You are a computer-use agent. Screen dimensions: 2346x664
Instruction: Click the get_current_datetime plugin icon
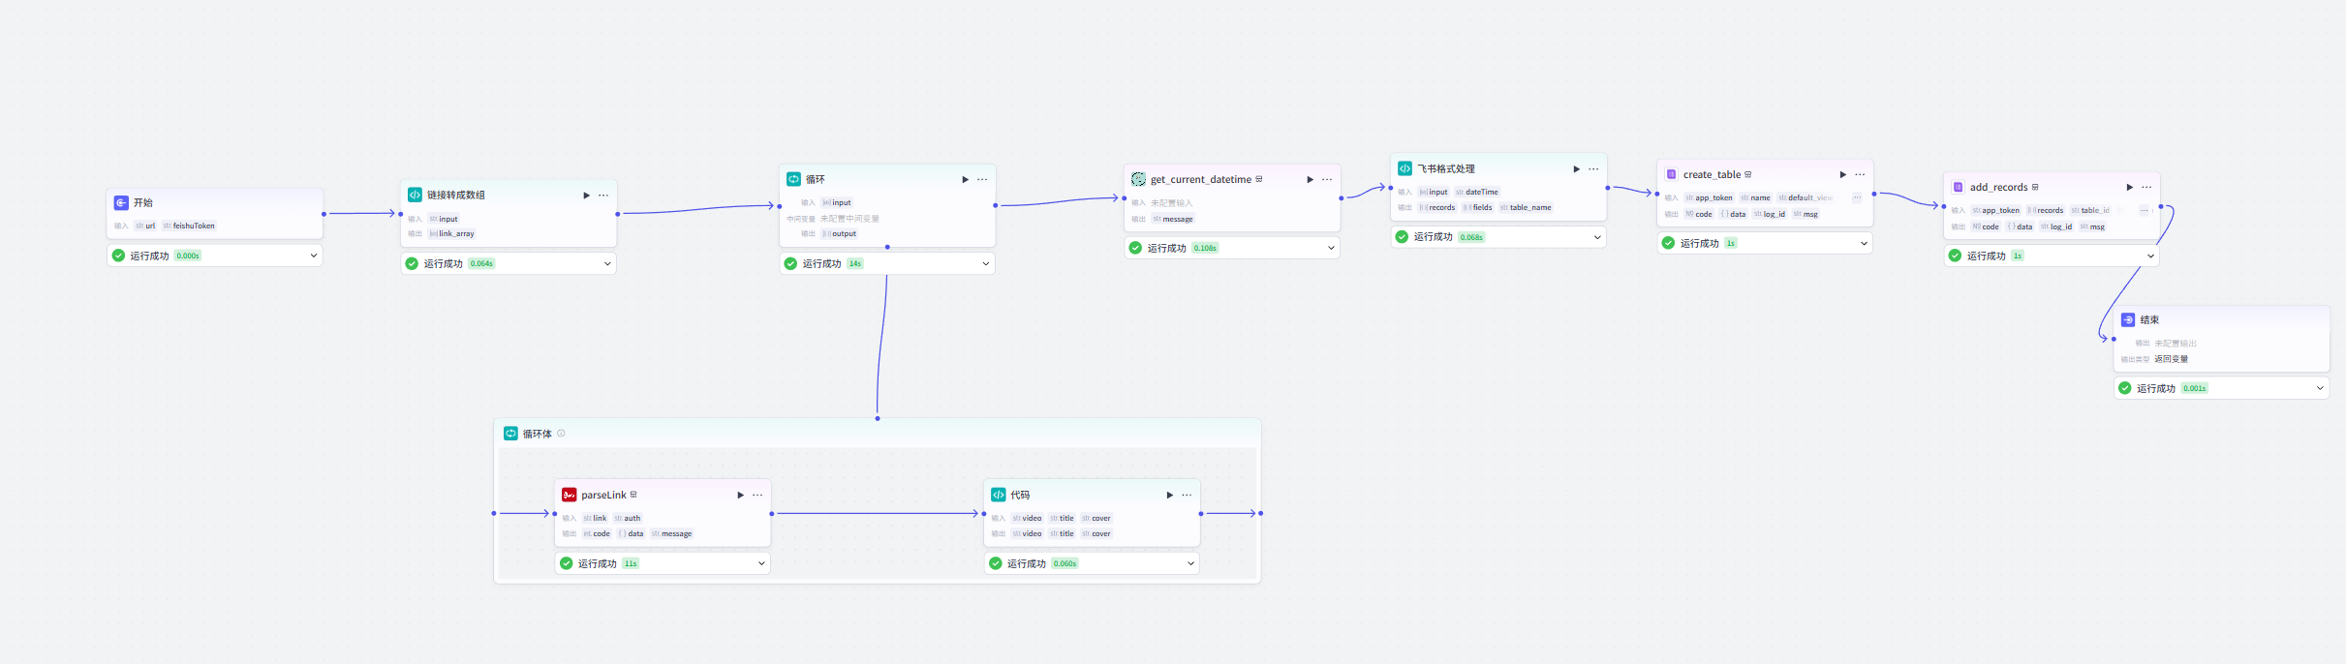1138,179
